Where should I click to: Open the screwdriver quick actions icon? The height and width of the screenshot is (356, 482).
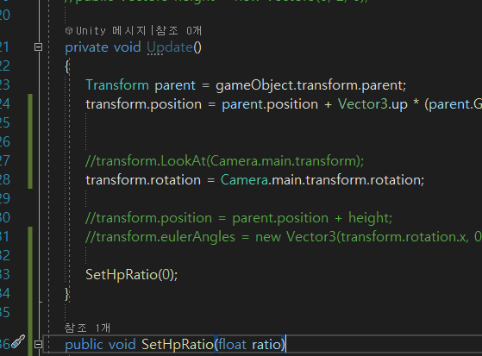tap(18, 342)
